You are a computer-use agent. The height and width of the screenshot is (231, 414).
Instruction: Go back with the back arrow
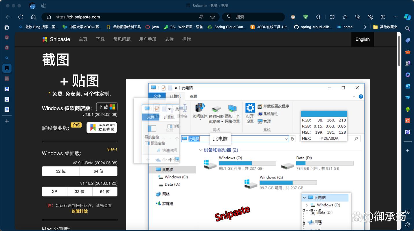click(x=8, y=17)
